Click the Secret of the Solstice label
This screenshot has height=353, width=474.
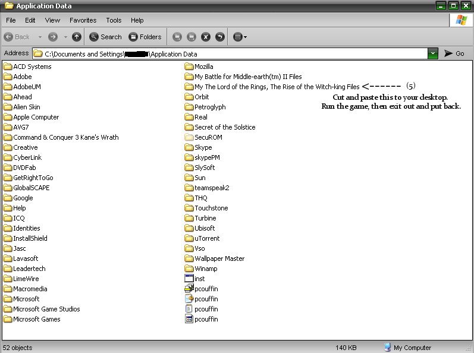coord(225,127)
